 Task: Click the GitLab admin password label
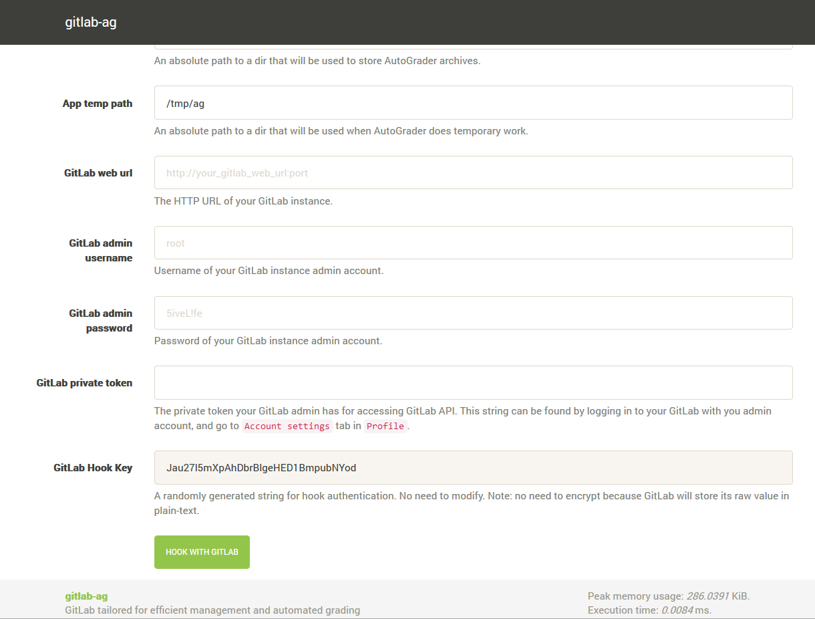click(101, 321)
